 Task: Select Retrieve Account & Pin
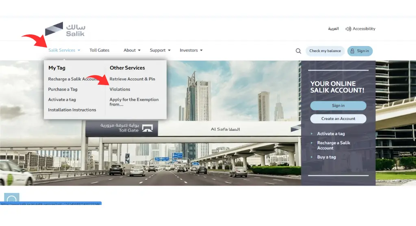pyautogui.click(x=132, y=79)
